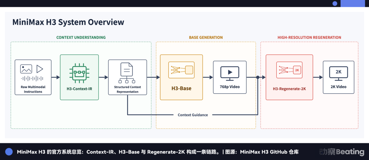Click the document hierarchy icon in Structured Context Representation
Image resolution: width=369 pixels, height=160 pixels.
127,73
